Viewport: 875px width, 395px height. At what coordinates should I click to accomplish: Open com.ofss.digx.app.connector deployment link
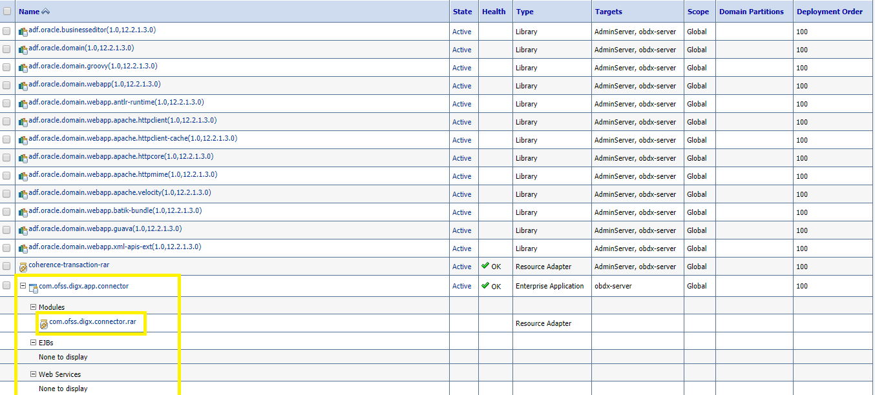pyautogui.click(x=84, y=286)
